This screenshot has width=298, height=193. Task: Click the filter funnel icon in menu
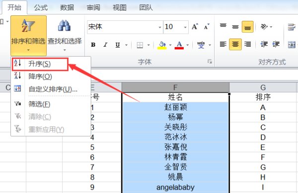(x=18, y=104)
